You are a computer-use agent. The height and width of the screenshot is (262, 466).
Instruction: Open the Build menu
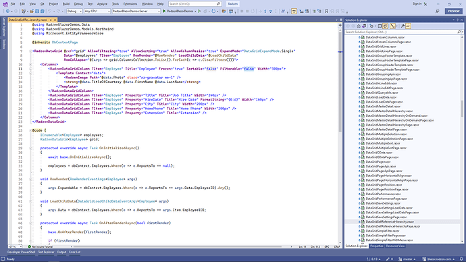pos(66,4)
